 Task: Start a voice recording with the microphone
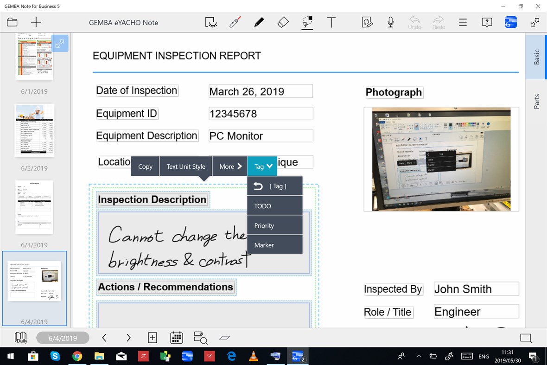[390, 22]
